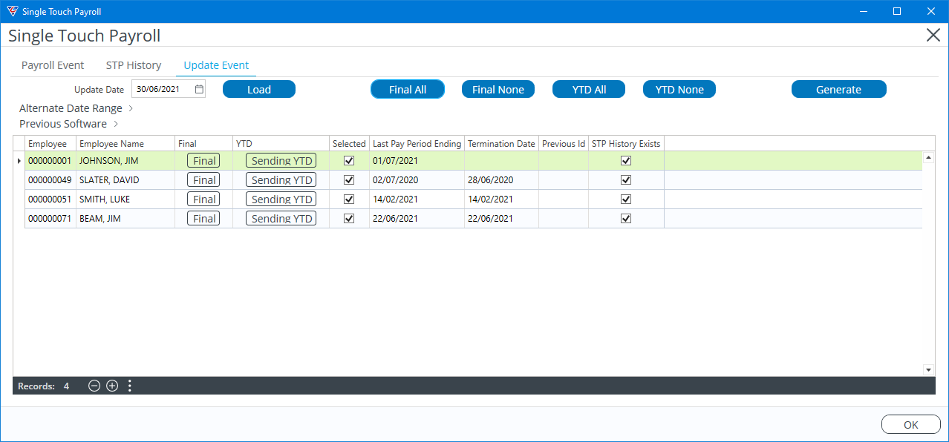Open the three-dot options menu

click(130, 386)
